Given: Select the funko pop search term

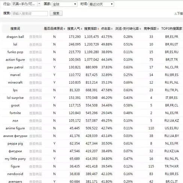Looking at the screenshot, I should click(x=15, y=52).
